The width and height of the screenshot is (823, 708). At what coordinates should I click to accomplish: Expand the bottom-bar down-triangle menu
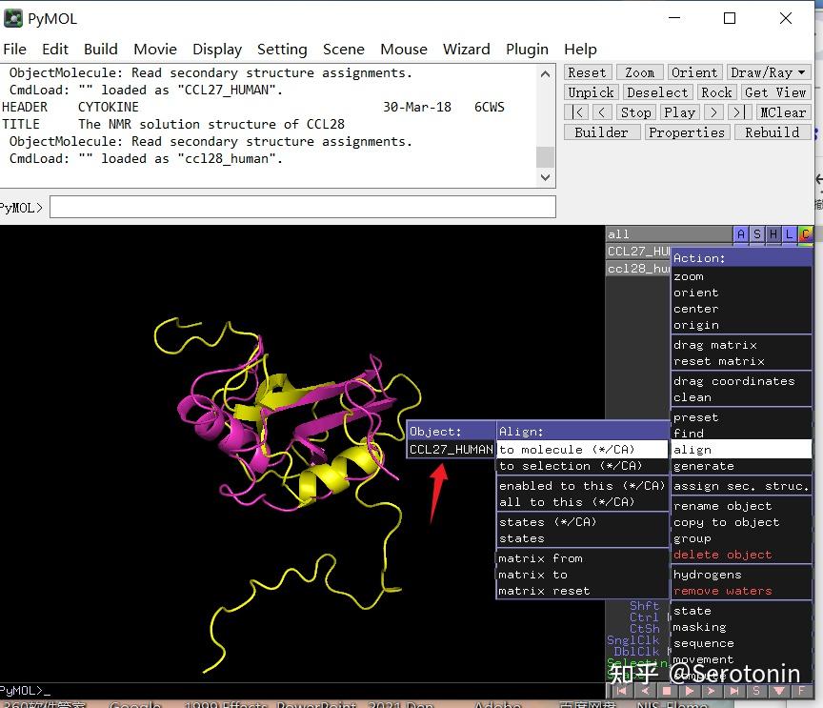(x=779, y=691)
